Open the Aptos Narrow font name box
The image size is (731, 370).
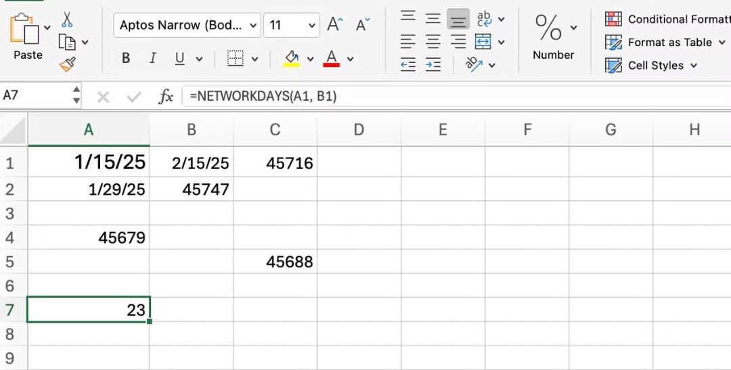click(187, 25)
